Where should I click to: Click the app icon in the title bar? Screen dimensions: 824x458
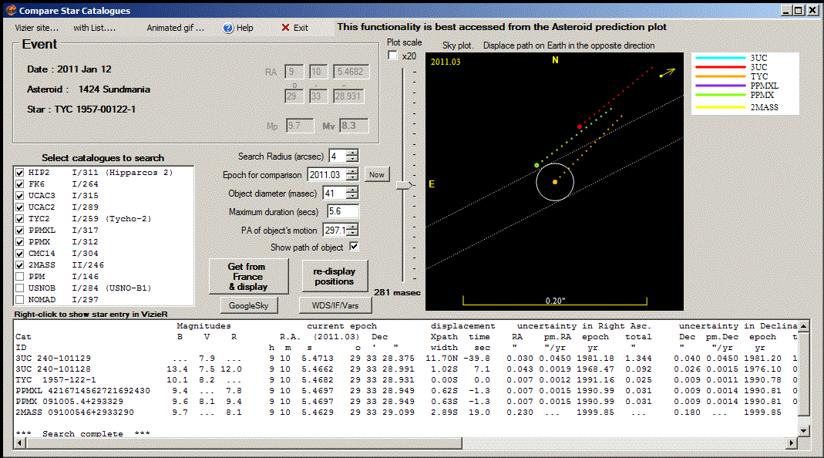coord(9,10)
